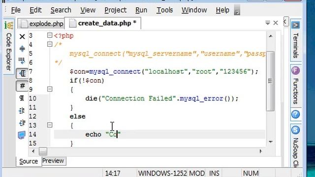Toggle paragraph marks with the pilcrow icon
315x177 pixels.
[22, 98]
